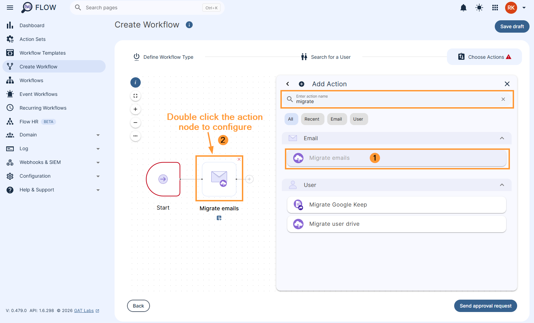Go back with Add Action chevron

tap(288, 84)
